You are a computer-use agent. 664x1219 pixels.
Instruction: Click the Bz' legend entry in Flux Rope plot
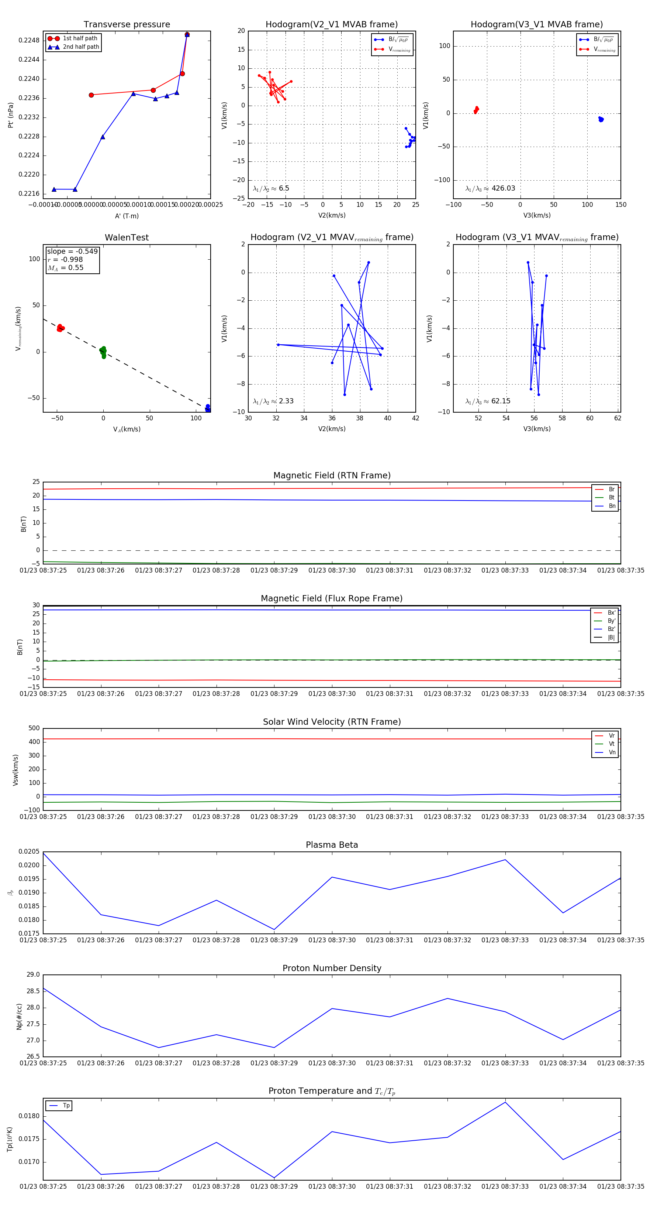605,629
